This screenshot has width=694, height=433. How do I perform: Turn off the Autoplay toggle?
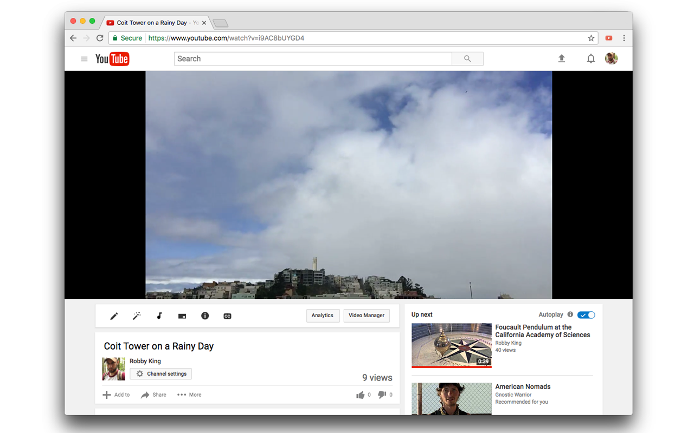(586, 315)
